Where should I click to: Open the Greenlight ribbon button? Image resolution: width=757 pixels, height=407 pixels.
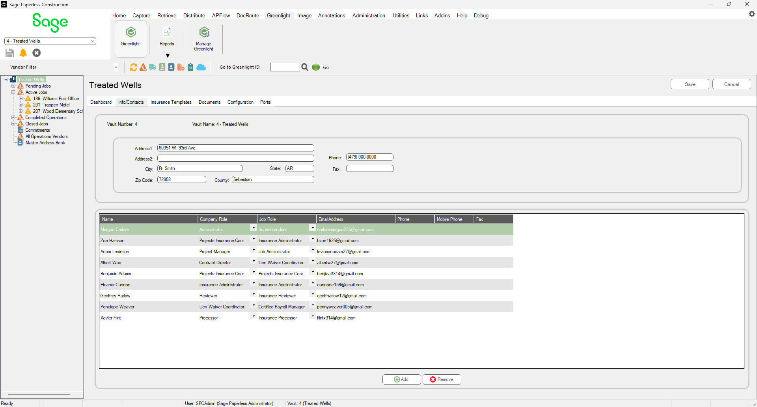pos(131,39)
